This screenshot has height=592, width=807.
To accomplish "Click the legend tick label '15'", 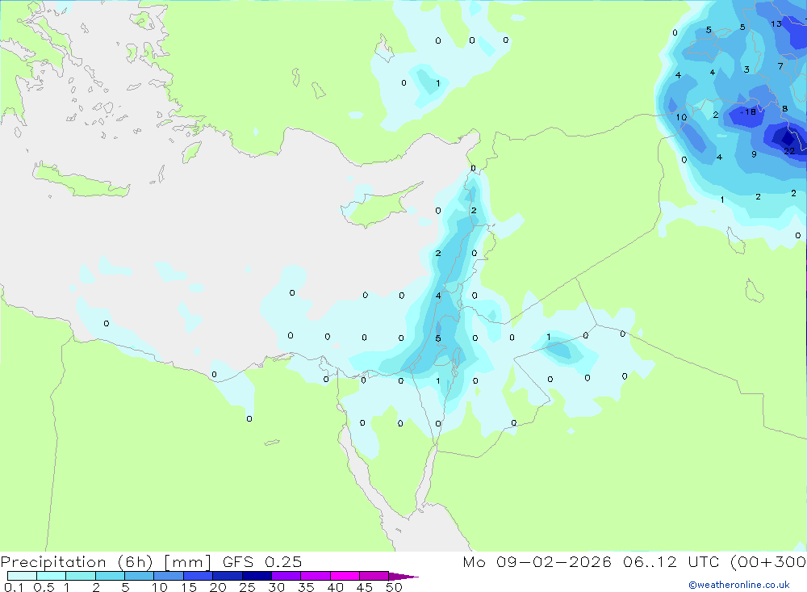I will pos(188,587).
